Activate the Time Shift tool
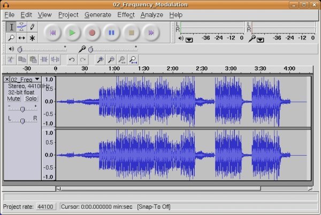Image resolution: width=321 pixels, height=215 pixels. [22, 38]
